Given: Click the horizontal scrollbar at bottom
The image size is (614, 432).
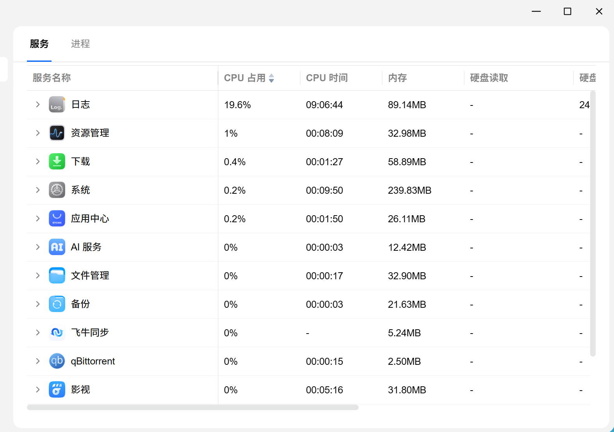Looking at the screenshot, I should 193,407.
